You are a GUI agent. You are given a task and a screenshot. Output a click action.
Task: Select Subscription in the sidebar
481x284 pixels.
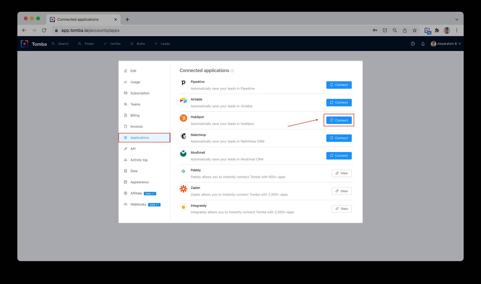(x=144, y=93)
